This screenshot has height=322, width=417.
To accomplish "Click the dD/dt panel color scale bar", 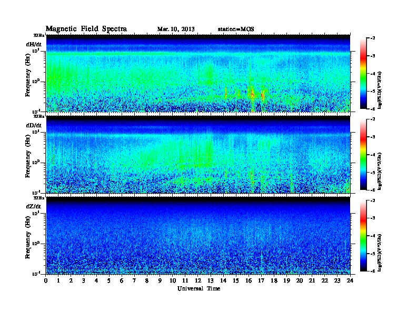I will pyautogui.click(x=363, y=155).
